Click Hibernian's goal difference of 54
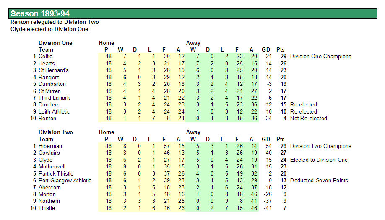The image size is (385, 220). point(268,146)
